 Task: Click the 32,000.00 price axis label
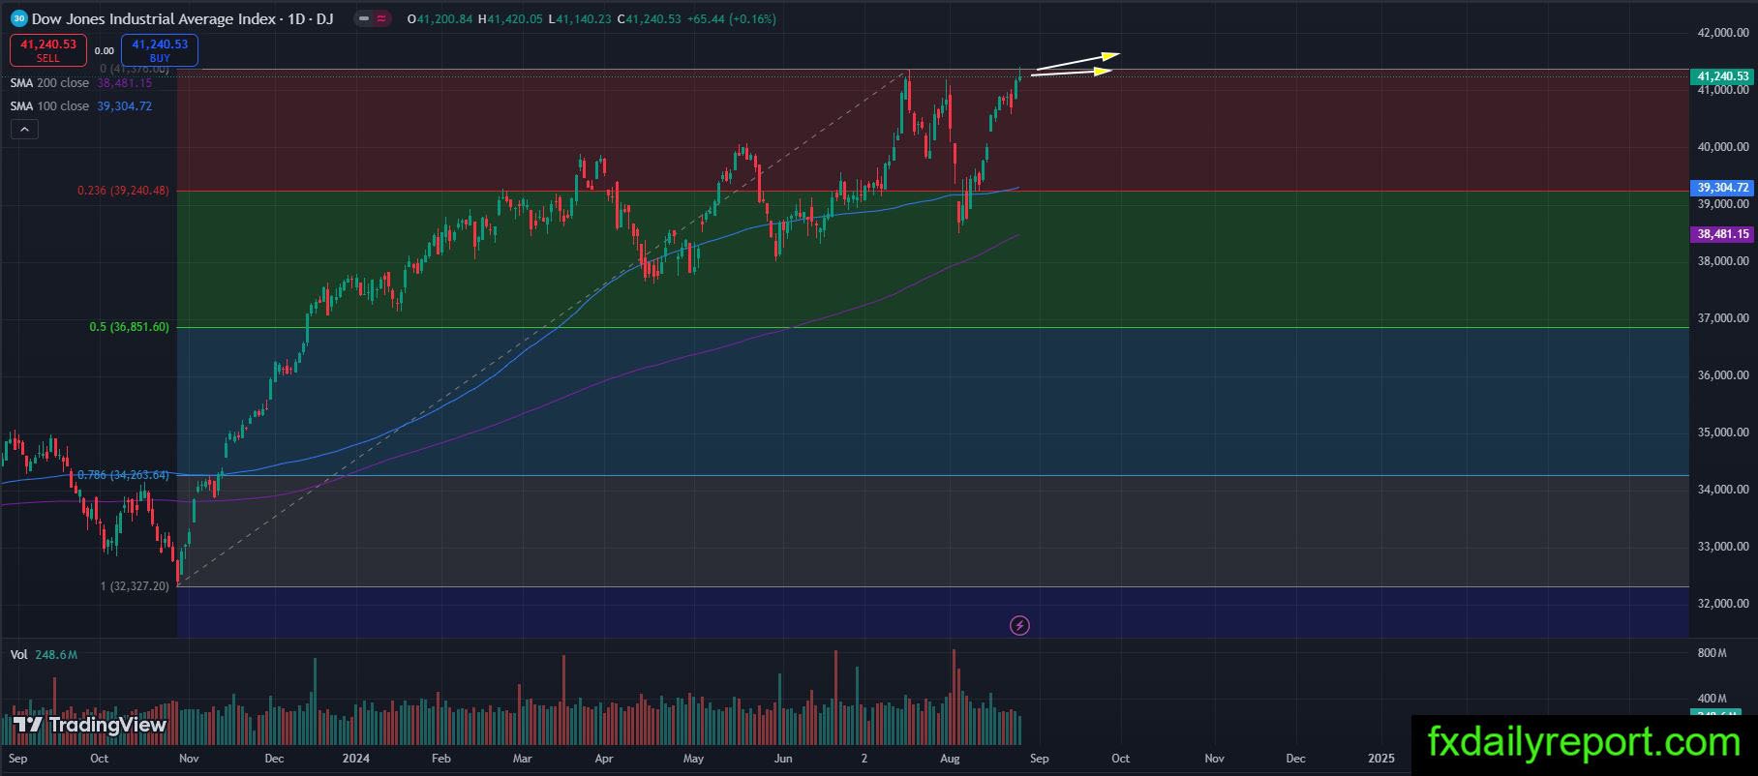coord(1723,604)
